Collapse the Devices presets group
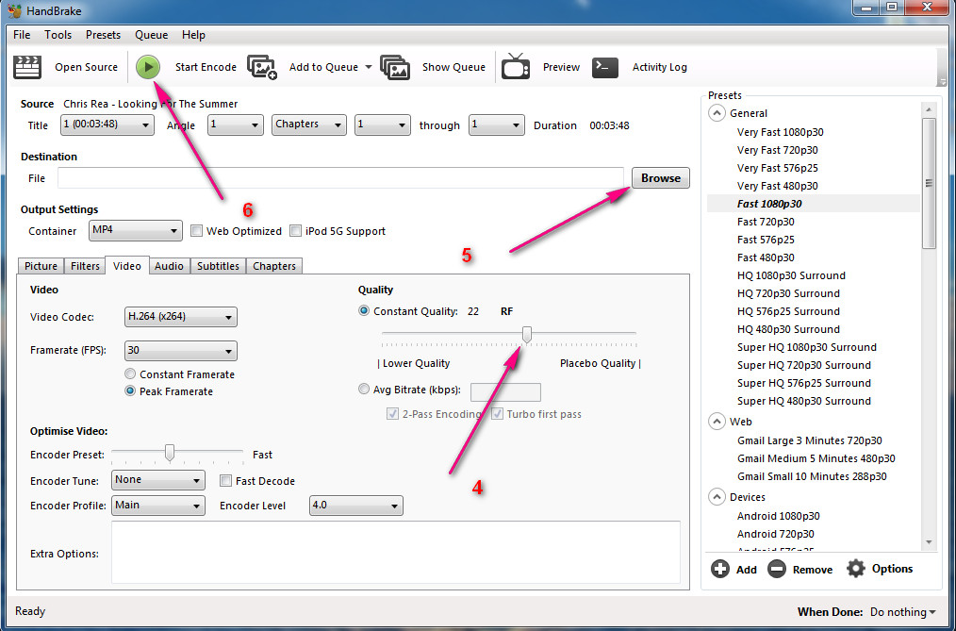The height and width of the screenshot is (631, 956). 717,497
